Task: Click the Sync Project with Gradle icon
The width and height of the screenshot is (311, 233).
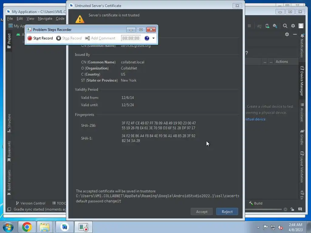Action: point(259,26)
